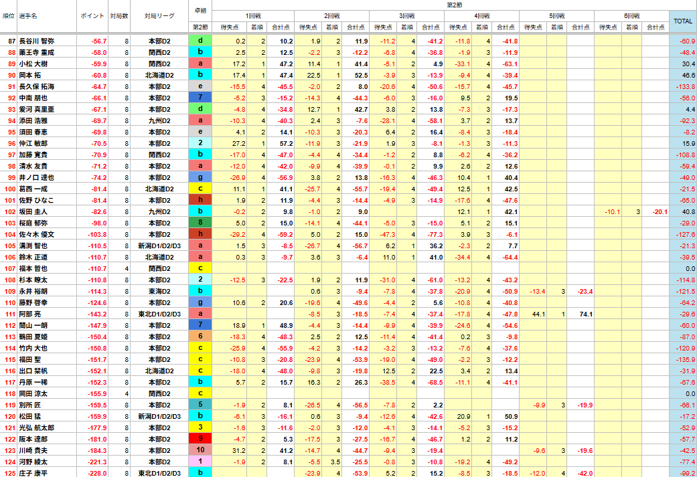Select player name 岡本 拓
Viewport: 697px width, 477px height.
(29, 75)
